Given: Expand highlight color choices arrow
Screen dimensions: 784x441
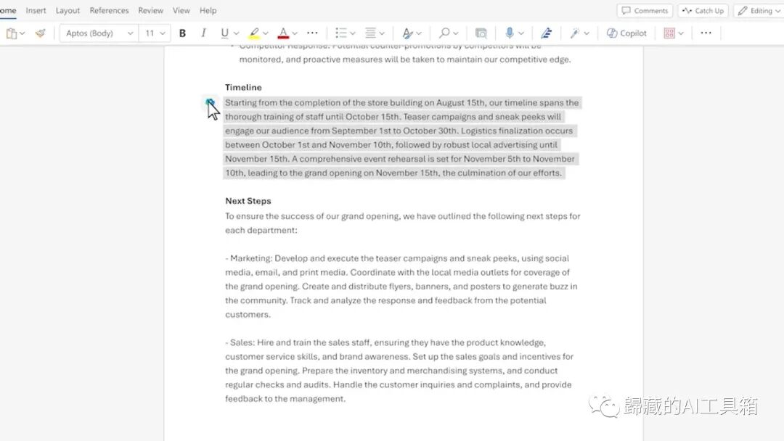Looking at the screenshot, I should click(x=266, y=33).
